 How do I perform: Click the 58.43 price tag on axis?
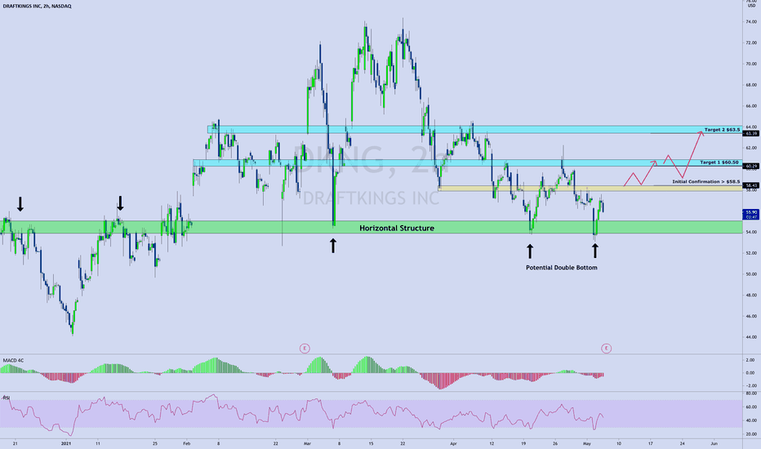pyautogui.click(x=751, y=185)
